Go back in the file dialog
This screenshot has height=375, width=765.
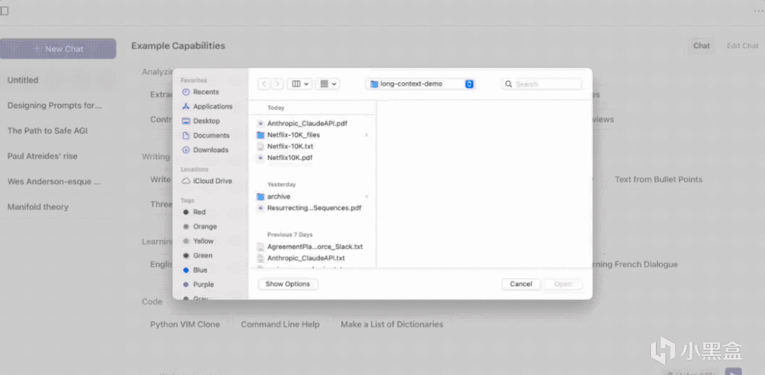[264, 83]
